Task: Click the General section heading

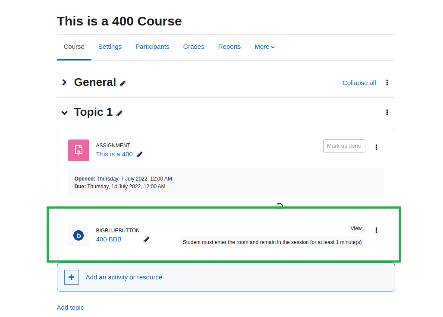Action: coord(95,82)
